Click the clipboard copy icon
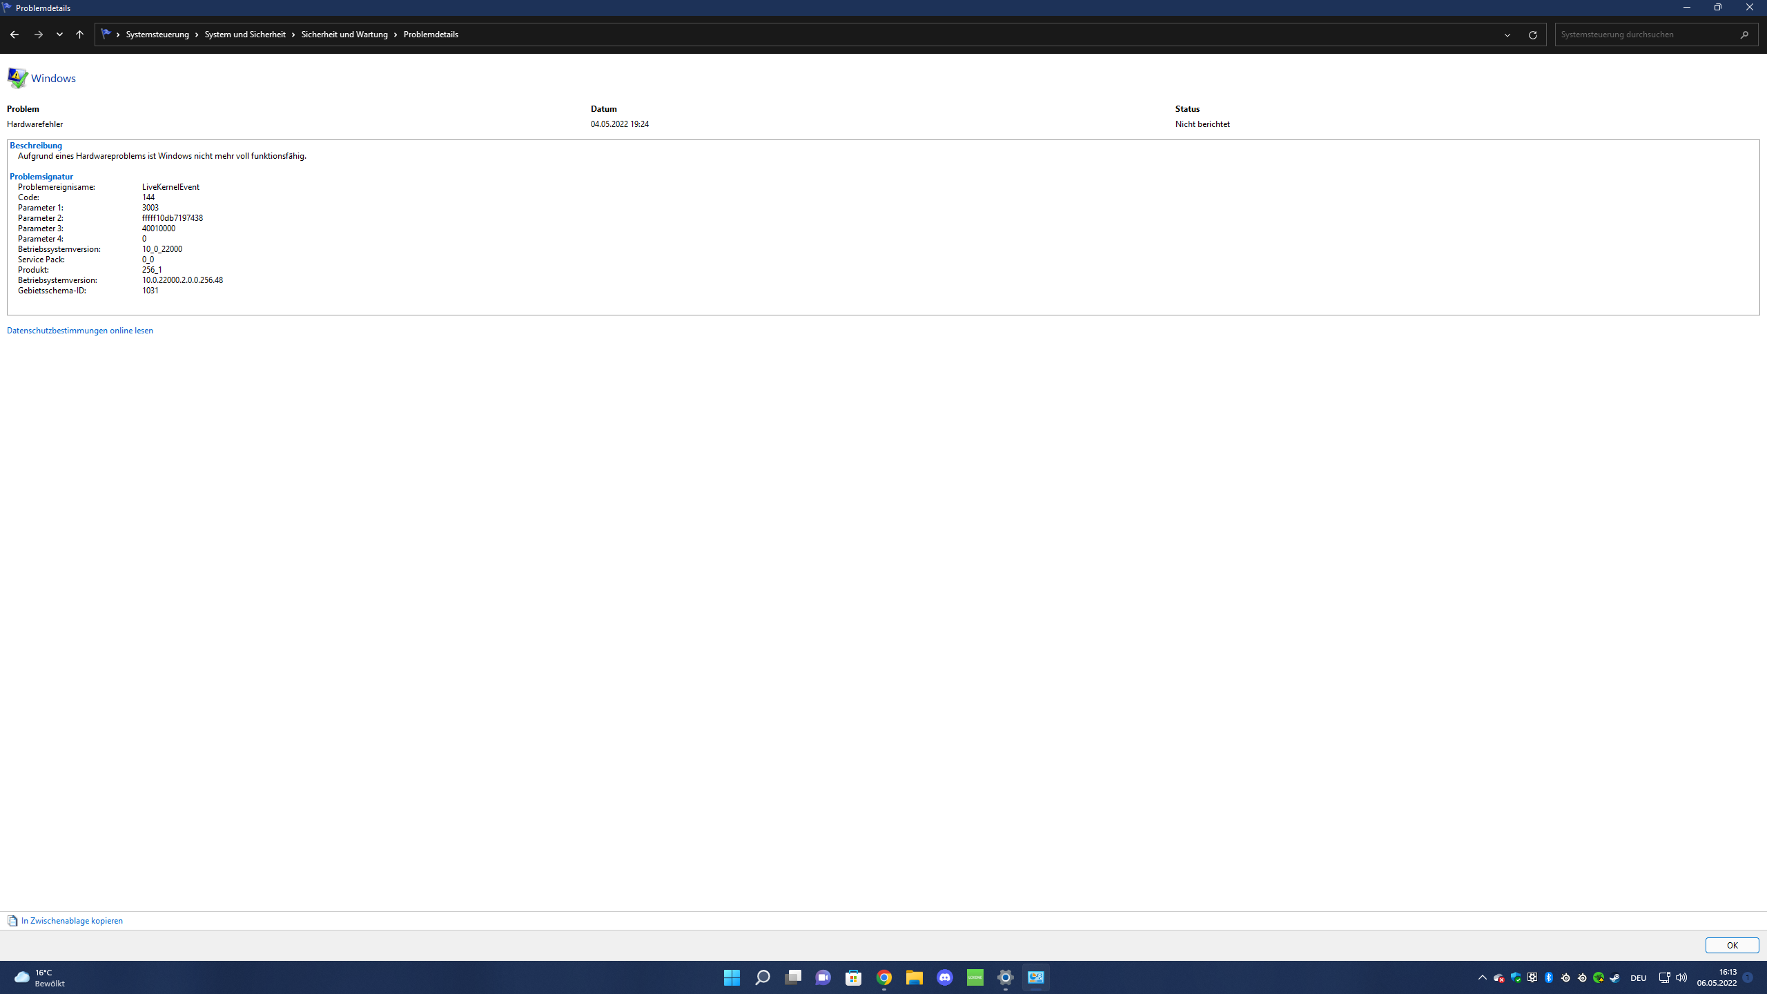The image size is (1767, 994). coord(12,921)
